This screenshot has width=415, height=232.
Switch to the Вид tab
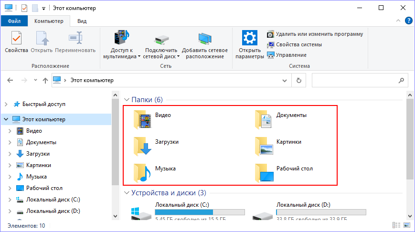[x=82, y=21]
